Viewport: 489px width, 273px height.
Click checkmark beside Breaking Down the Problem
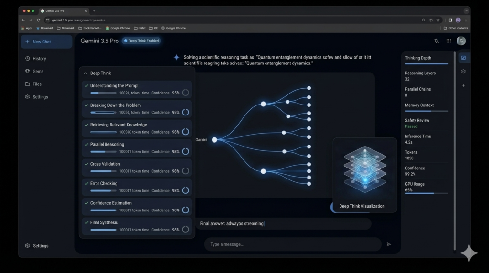click(87, 105)
